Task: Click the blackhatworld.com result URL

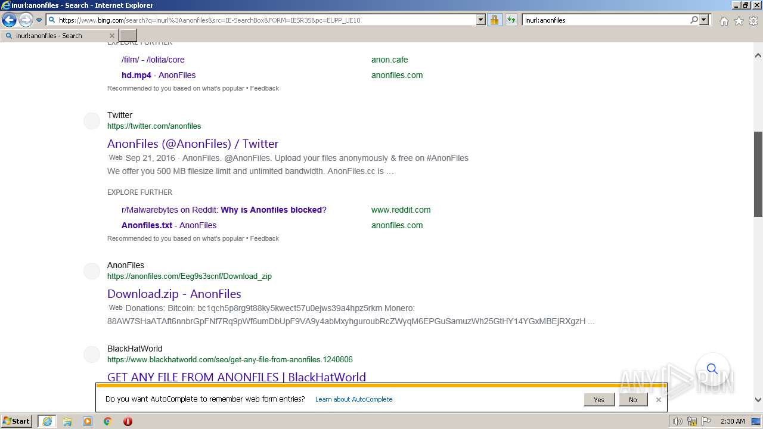Action: [230, 359]
